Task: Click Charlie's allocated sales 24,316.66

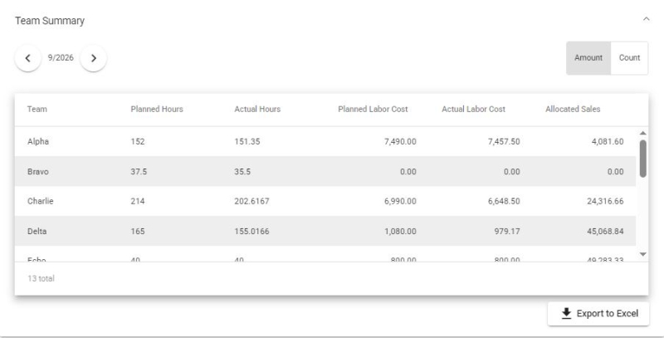Action: 606,201
